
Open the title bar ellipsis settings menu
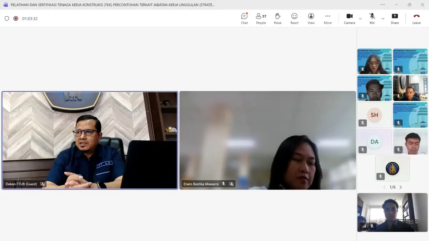(383, 5)
